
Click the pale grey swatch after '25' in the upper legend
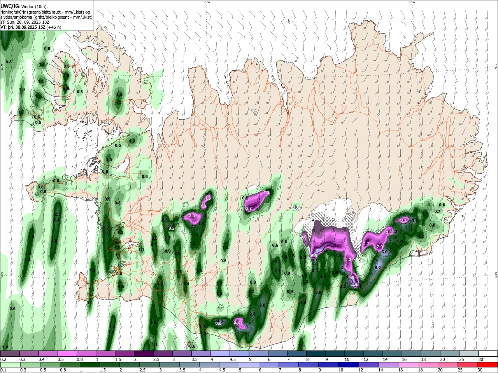tap(470, 354)
